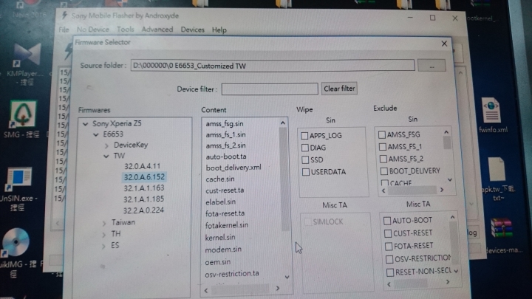Open the WinRAR archive icon on desktop
Viewport: 532px width, 299px height.
(502, 228)
